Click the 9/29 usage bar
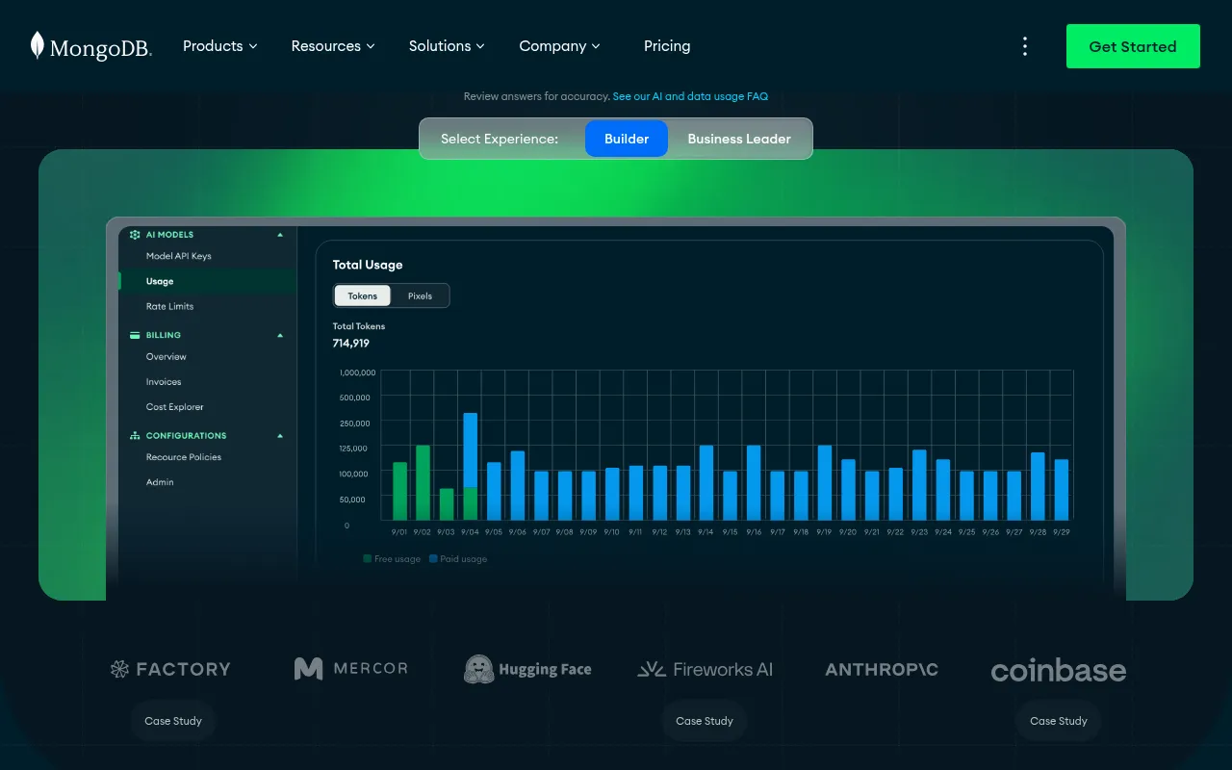This screenshot has height=770, width=1232. [x=1062, y=490]
